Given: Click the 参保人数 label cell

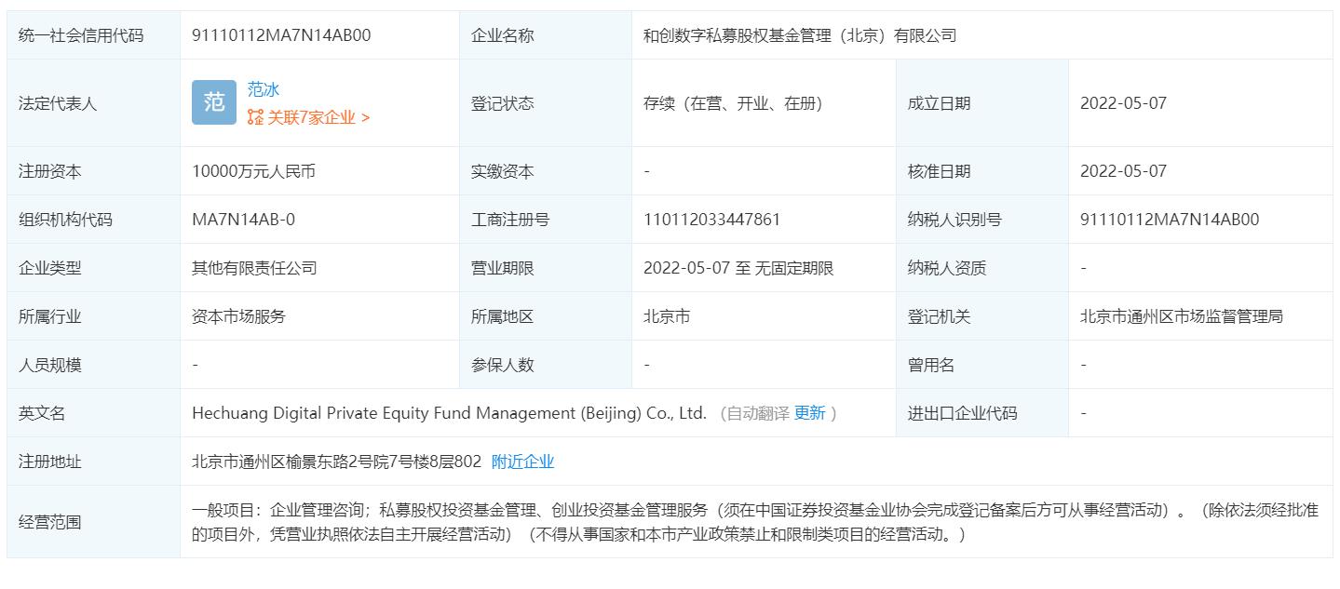Looking at the screenshot, I should tap(546, 365).
